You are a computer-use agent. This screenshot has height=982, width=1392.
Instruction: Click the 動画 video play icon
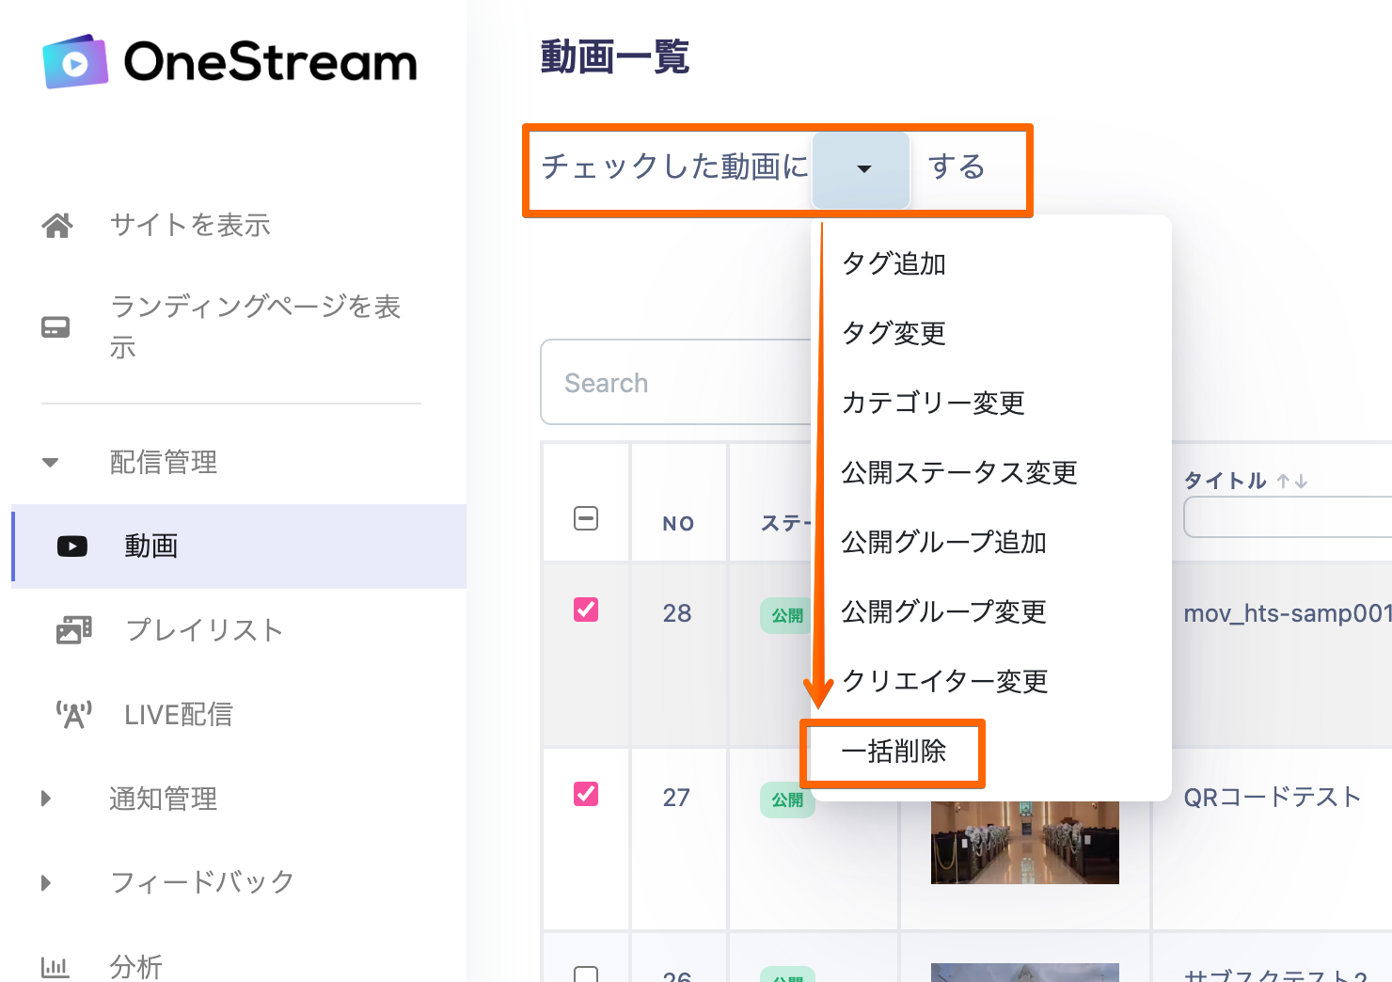pyautogui.click(x=72, y=546)
